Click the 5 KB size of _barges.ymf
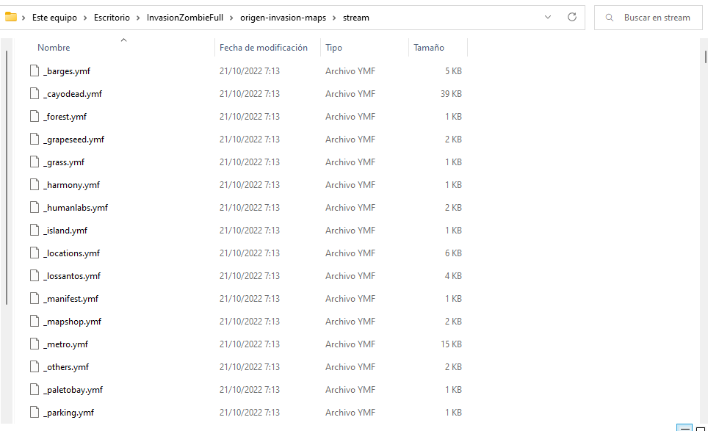 453,71
